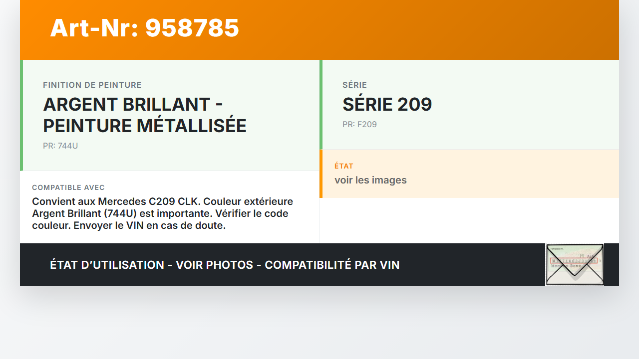Select the Argent Brillant paint finish heading
Screen dimensions: 639x359
point(145,115)
